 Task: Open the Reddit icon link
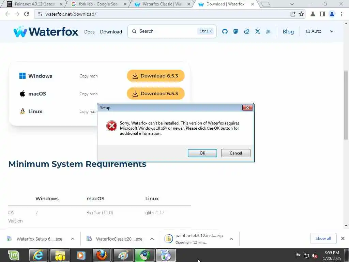coord(247,31)
